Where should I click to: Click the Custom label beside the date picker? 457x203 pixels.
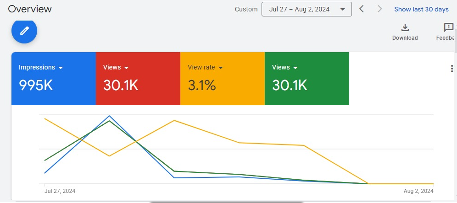(246, 9)
